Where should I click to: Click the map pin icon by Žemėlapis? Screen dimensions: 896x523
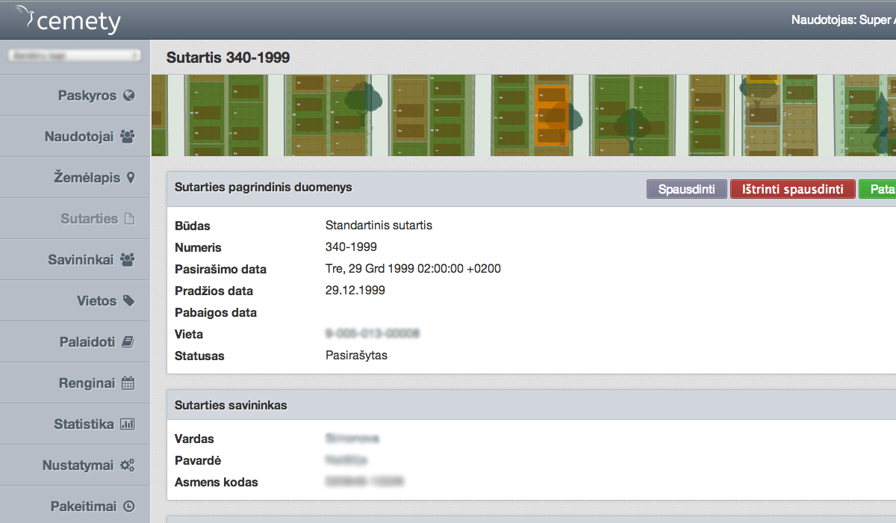[x=131, y=178]
